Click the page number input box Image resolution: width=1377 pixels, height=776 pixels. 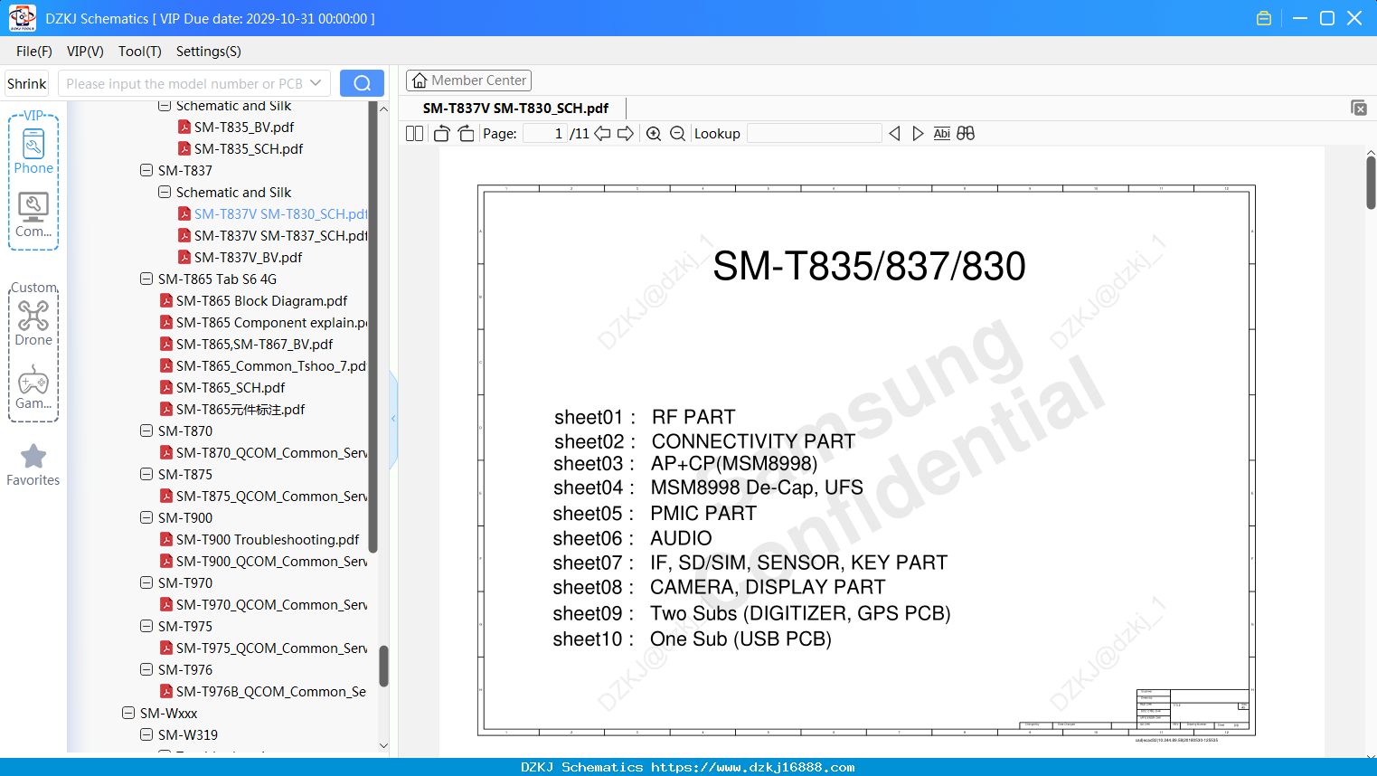click(x=545, y=134)
